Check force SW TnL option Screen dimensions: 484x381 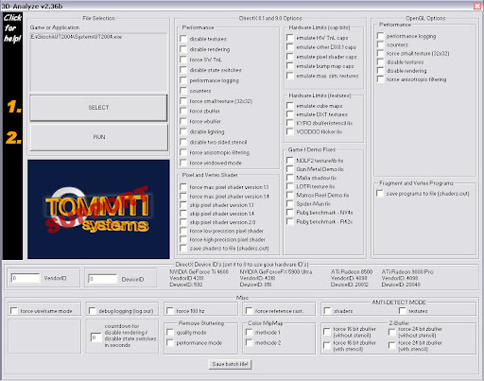[x=183, y=60]
